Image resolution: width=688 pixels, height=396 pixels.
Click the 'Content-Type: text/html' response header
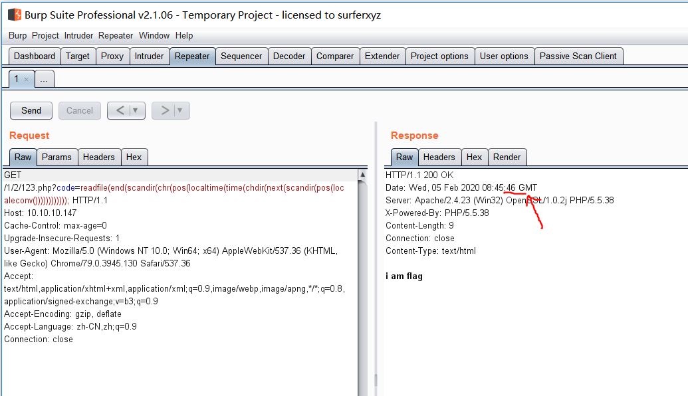pyautogui.click(x=431, y=251)
